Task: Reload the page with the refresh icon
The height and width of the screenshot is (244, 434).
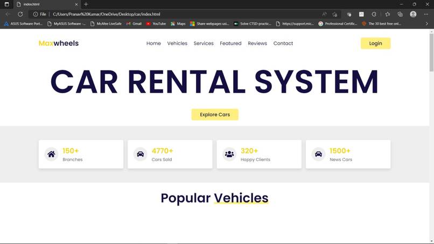Action: [x=20, y=14]
